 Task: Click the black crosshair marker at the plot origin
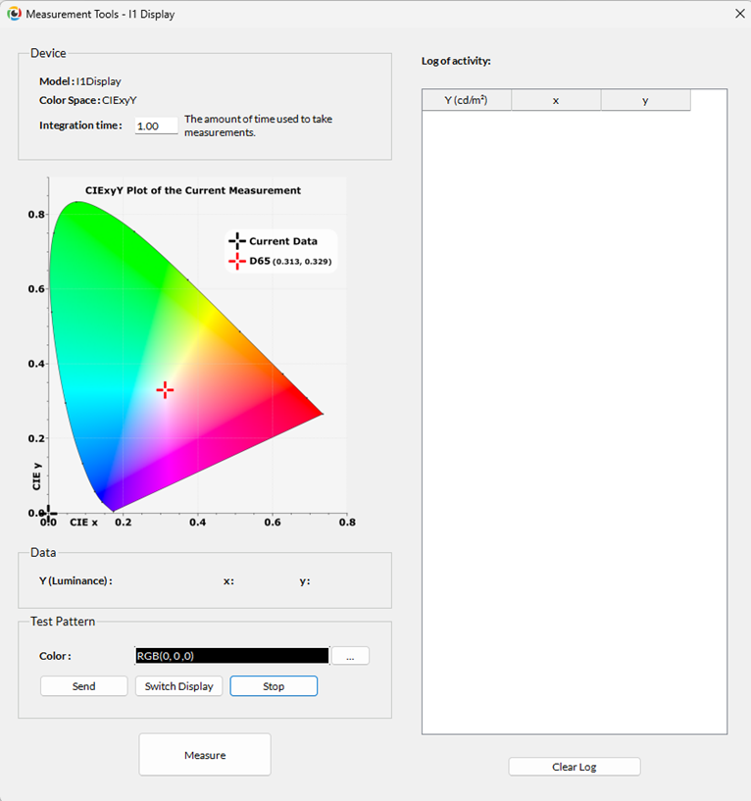click(x=49, y=513)
